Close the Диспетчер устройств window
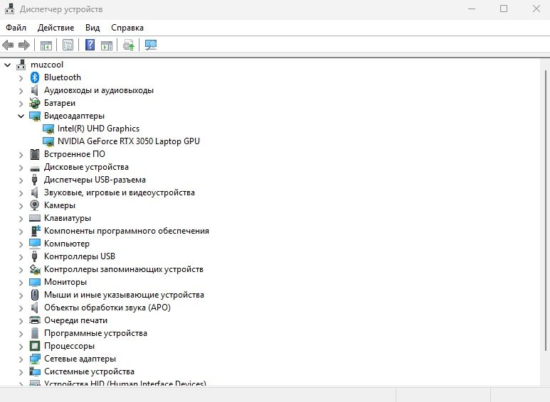Screen dimensions: 550x402 tap(536, 9)
